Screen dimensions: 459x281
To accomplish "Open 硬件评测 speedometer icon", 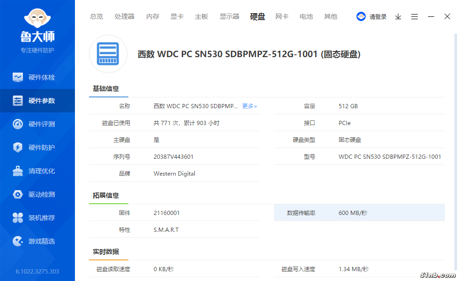I will click(18, 124).
